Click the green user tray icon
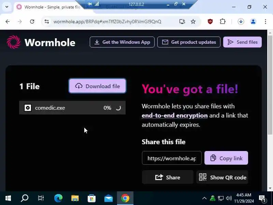This screenshot has width=273, height=205. (213, 198)
